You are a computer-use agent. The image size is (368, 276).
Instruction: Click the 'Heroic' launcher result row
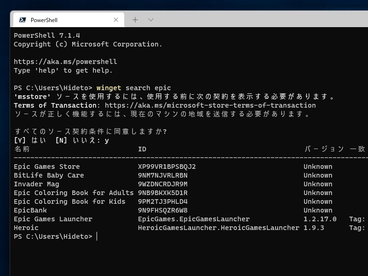pyautogui.click(x=26, y=228)
